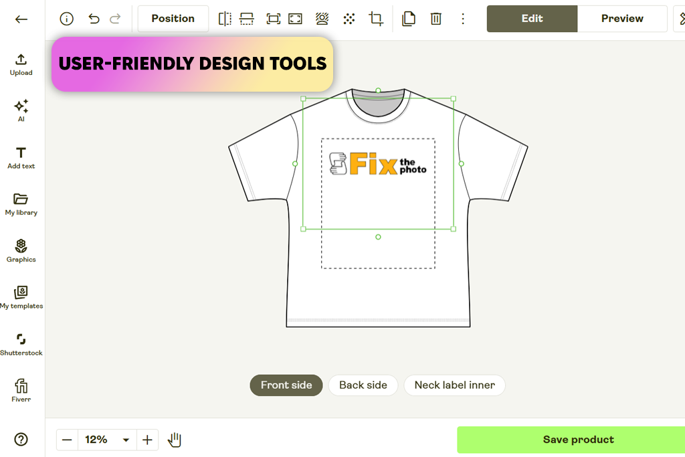Screen dimensions: 685x457
Task: Open the Fiverr panel
Action: (x=21, y=391)
